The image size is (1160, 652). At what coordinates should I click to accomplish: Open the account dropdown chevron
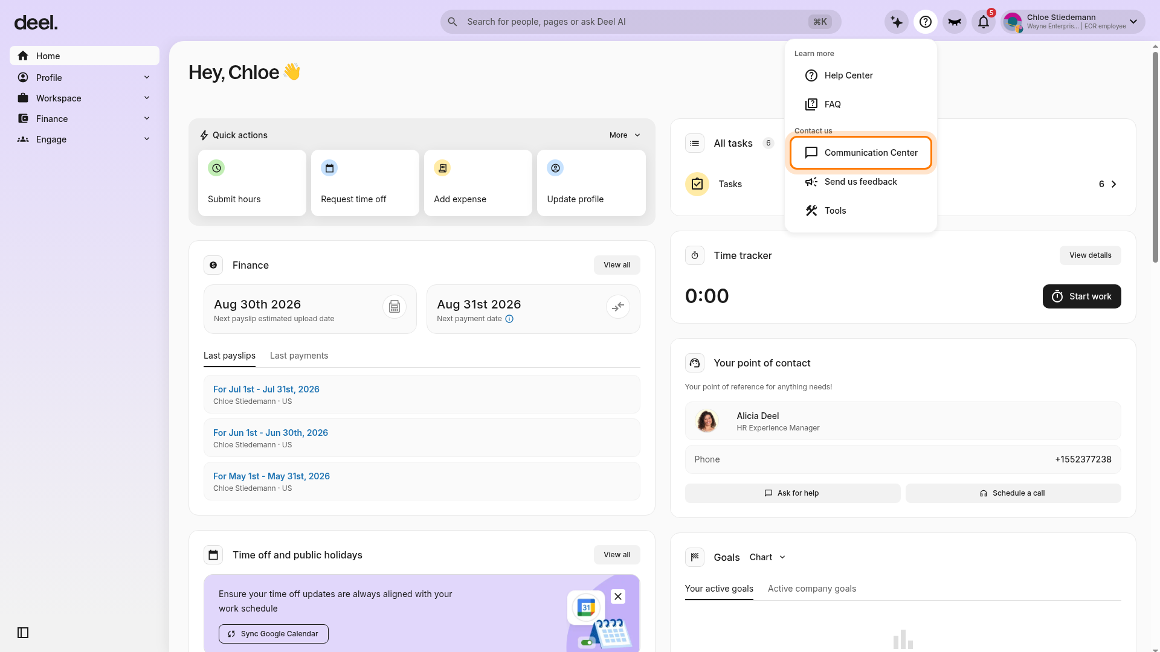click(1133, 22)
